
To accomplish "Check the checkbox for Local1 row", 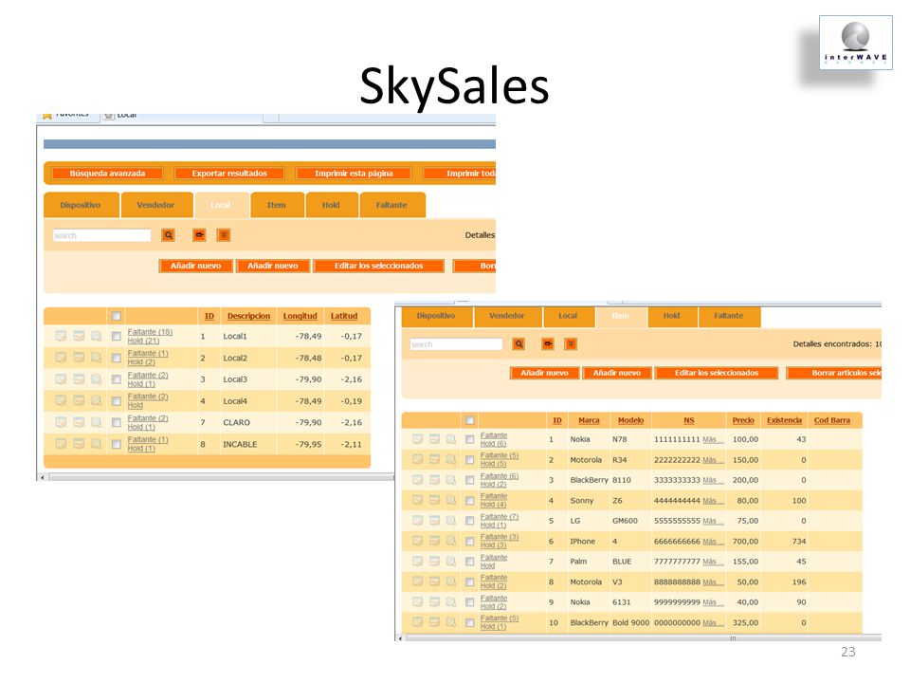I will [x=116, y=336].
